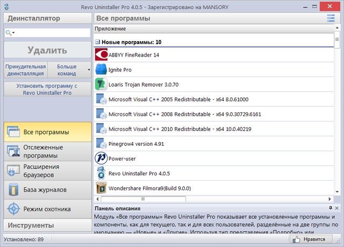
Task: Pin the description panel with pushpin
Action: 331,208
